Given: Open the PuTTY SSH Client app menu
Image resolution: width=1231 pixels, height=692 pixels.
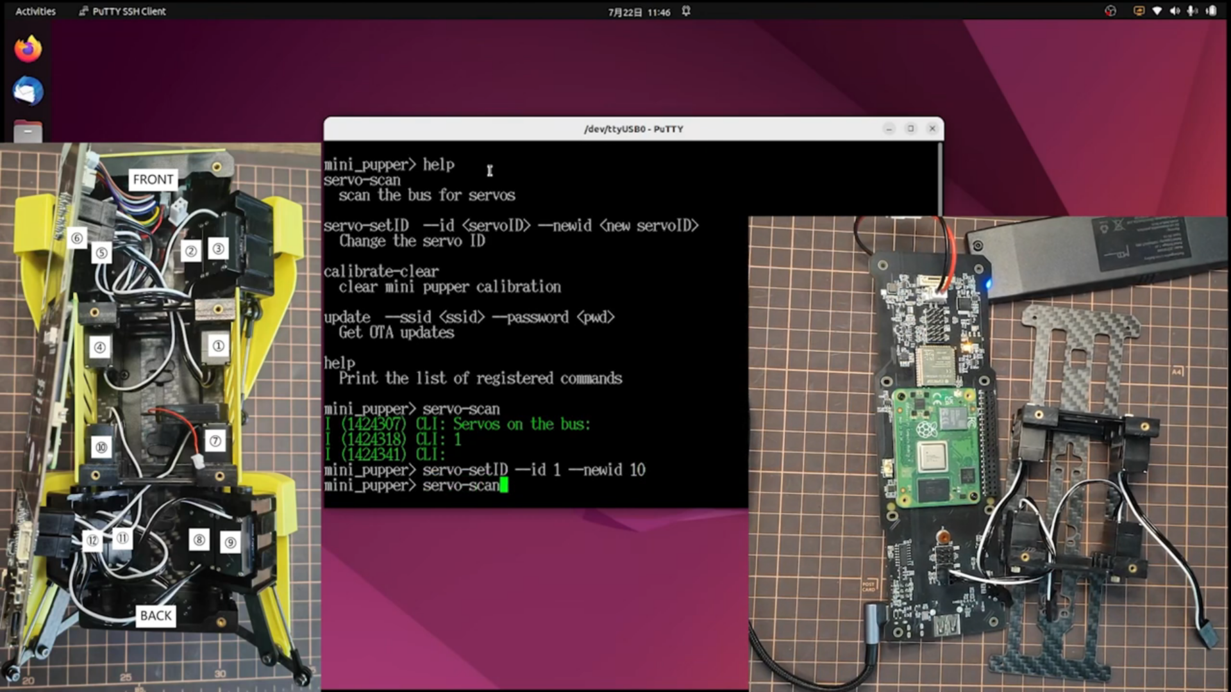Looking at the screenshot, I should [x=122, y=11].
